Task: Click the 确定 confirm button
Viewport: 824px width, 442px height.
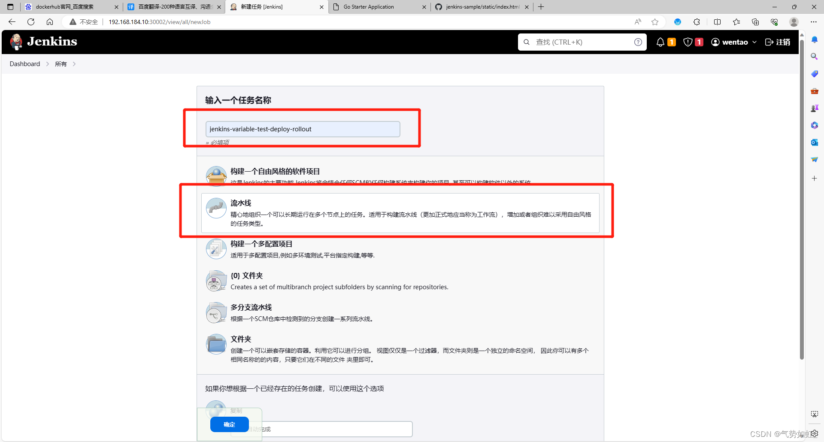Action: point(230,424)
